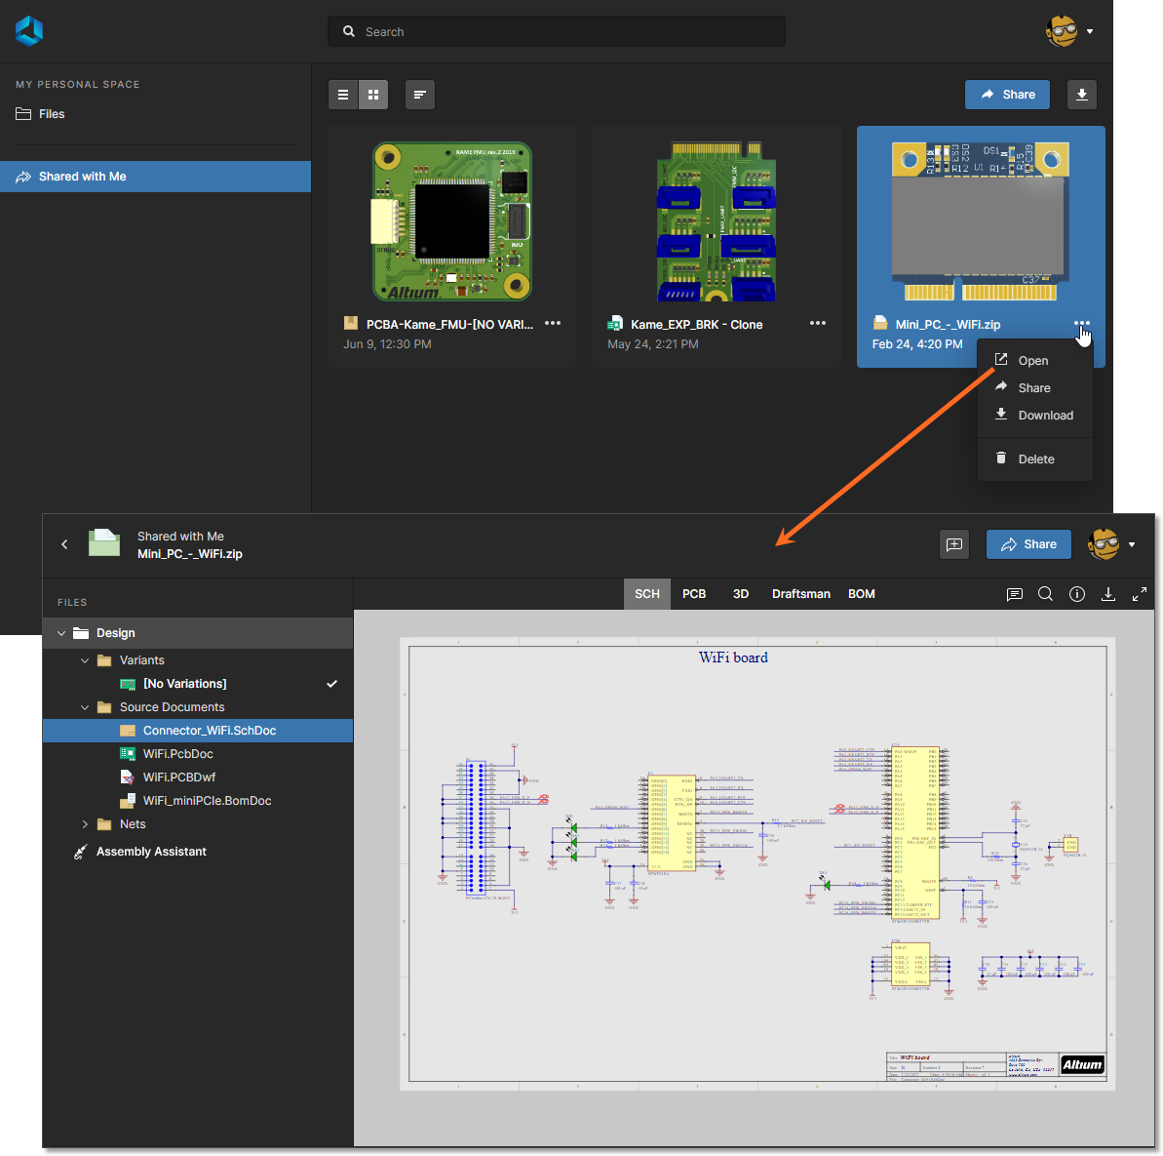Image resolution: width=1163 pixels, height=1156 pixels.
Task: Switch to the 3D tab
Action: click(x=740, y=594)
